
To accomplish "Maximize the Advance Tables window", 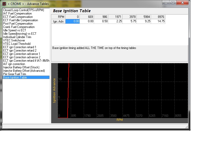I will point(173,3).
